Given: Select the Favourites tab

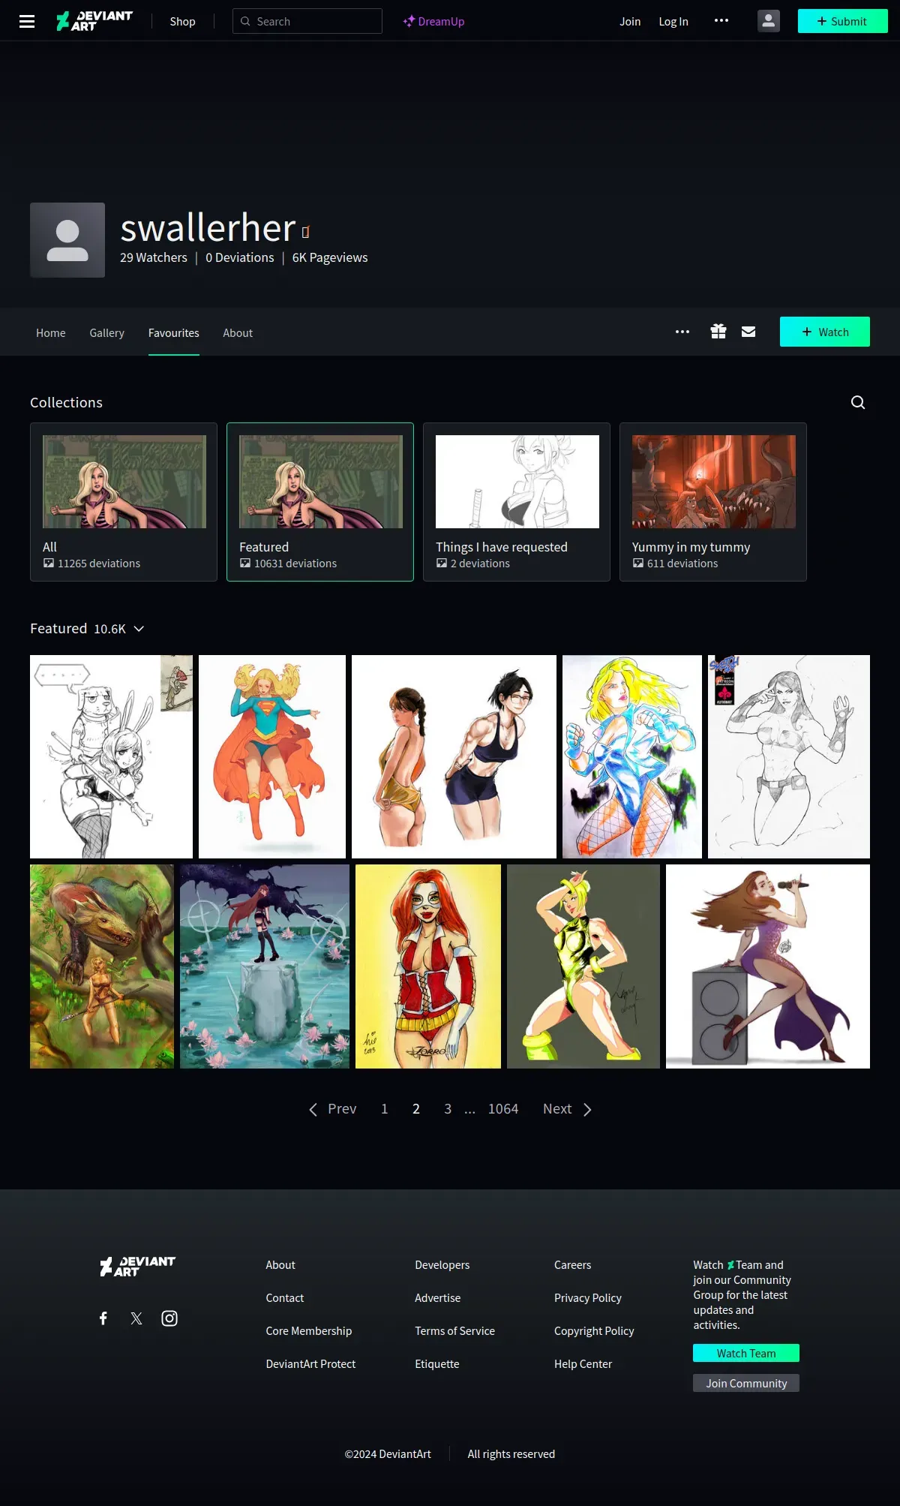Looking at the screenshot, I should click(x=174, y=332).
